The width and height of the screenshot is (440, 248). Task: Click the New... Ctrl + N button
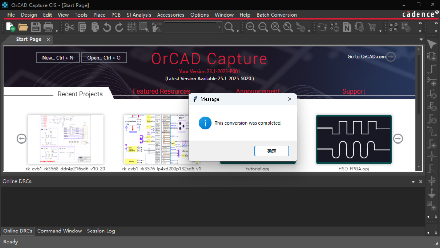58,58
